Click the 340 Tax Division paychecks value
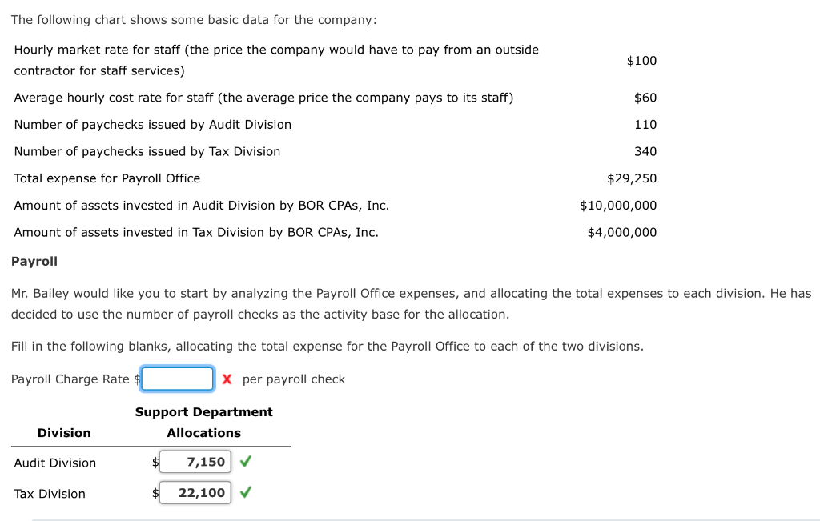Image resolution: width=820 pixels, height=521 pixels. coord(645,151)
